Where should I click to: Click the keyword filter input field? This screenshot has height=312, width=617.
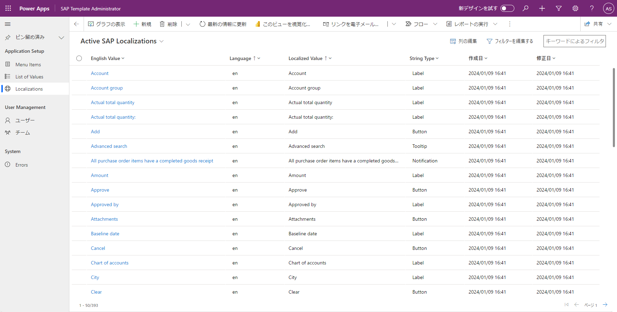[575, 41]
